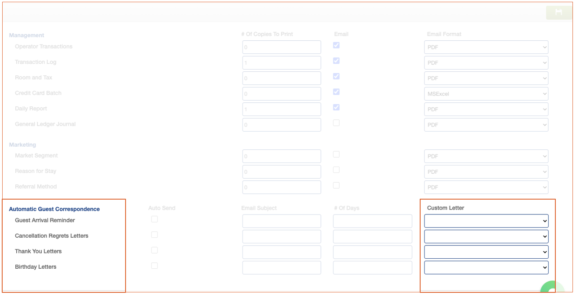
Task: Tick the Email checkbox for Market Segment
Action: pyautogui.click(x=336, y=154)
